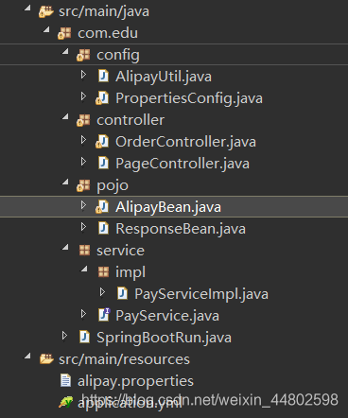Click the PropertiesConfig.java file icon
Image resolution: width=348 pixels, height=418 pixels.
pyautogui.click(x=102, y=98)
